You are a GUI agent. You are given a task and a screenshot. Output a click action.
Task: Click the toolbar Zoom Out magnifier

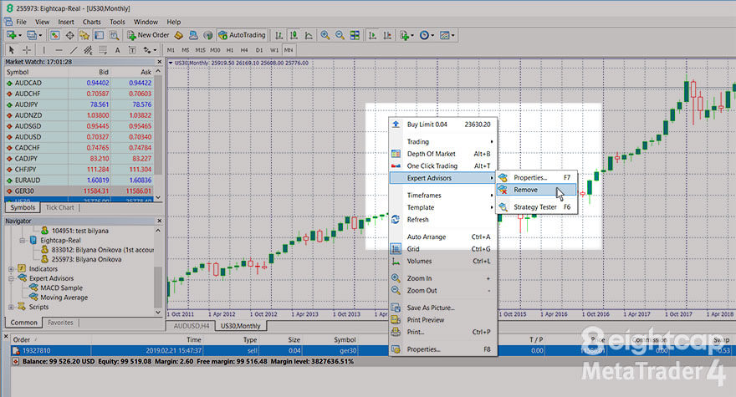point(340,35)
